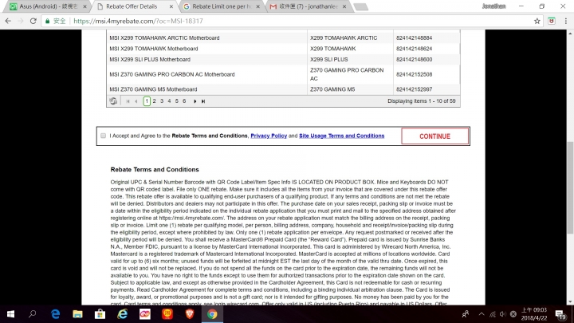Screen dimensions: 574x323
Task: Switch to the Asus (Android) tab
Action: [x=49, y=6]
